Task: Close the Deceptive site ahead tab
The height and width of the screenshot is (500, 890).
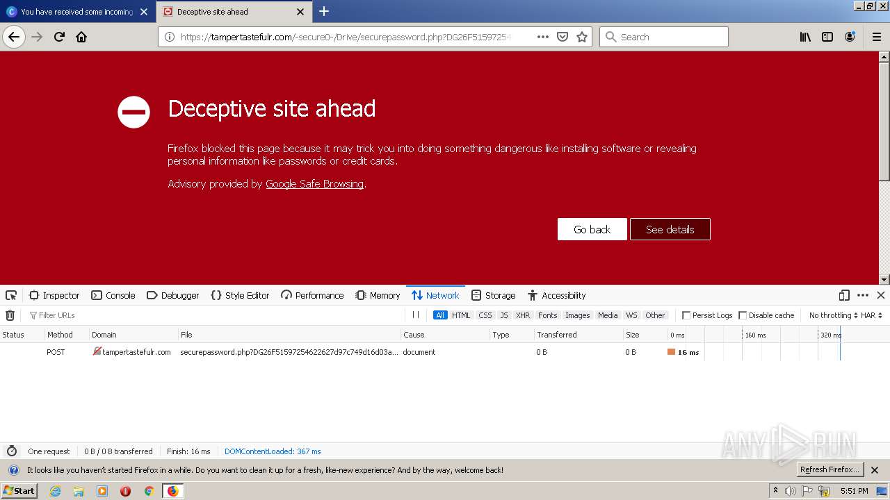Action: tap(300, 12)
